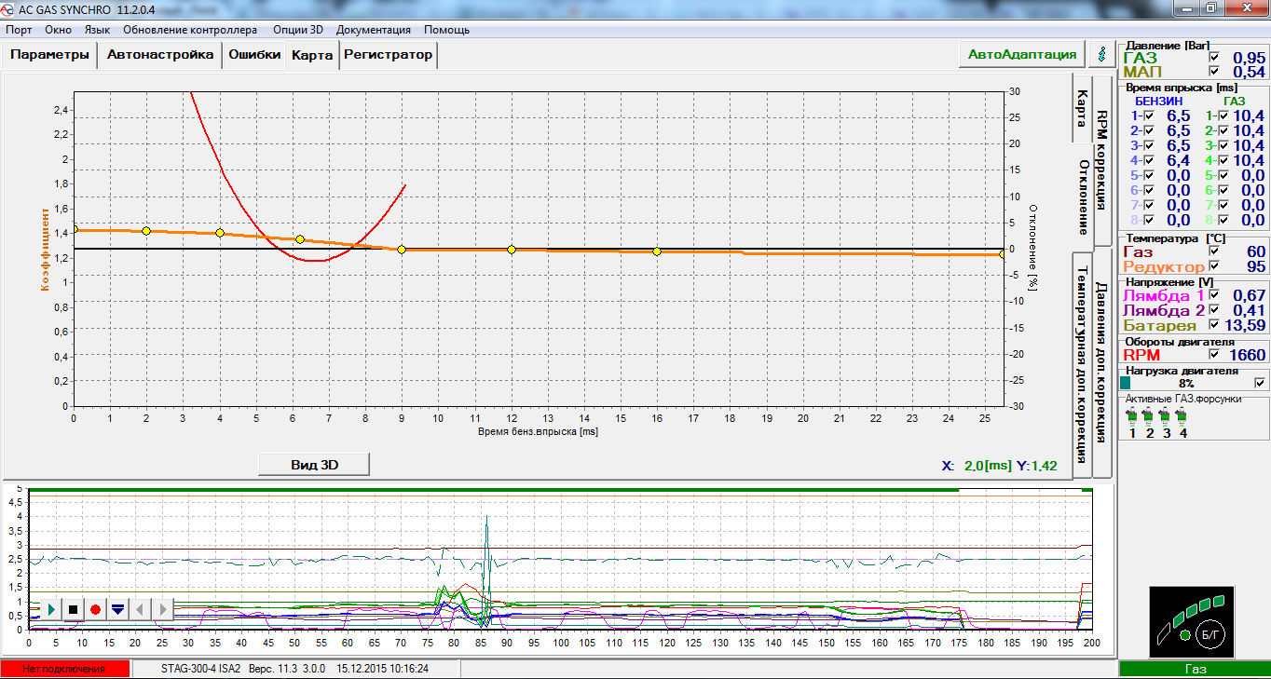1271x679 pixels.
Task: Click gas injector icon number 3
Action: coord(1166,415)
